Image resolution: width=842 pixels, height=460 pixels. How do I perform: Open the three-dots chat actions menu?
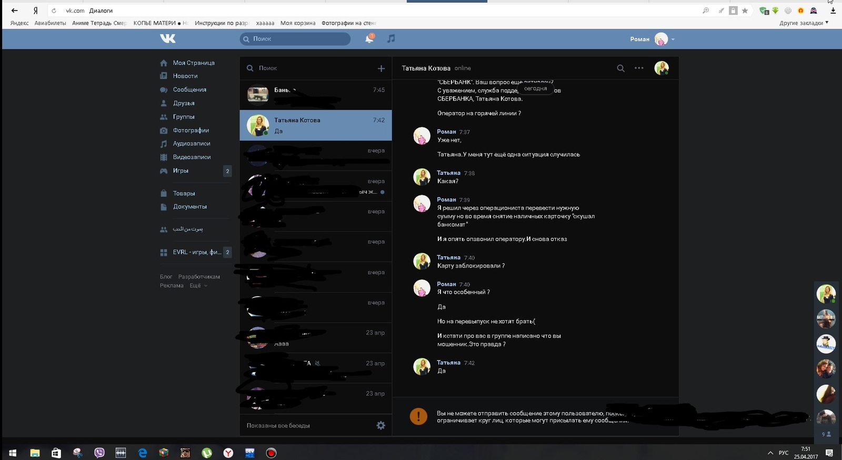pyautogui.click(x=639, y=68)
